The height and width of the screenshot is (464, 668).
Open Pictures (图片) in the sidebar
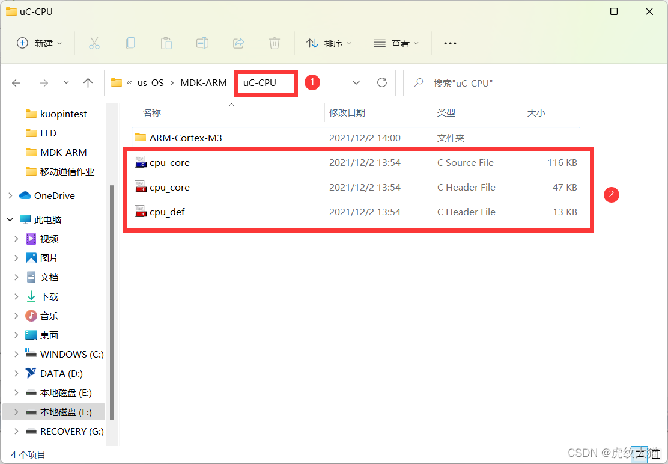(49, 258)
